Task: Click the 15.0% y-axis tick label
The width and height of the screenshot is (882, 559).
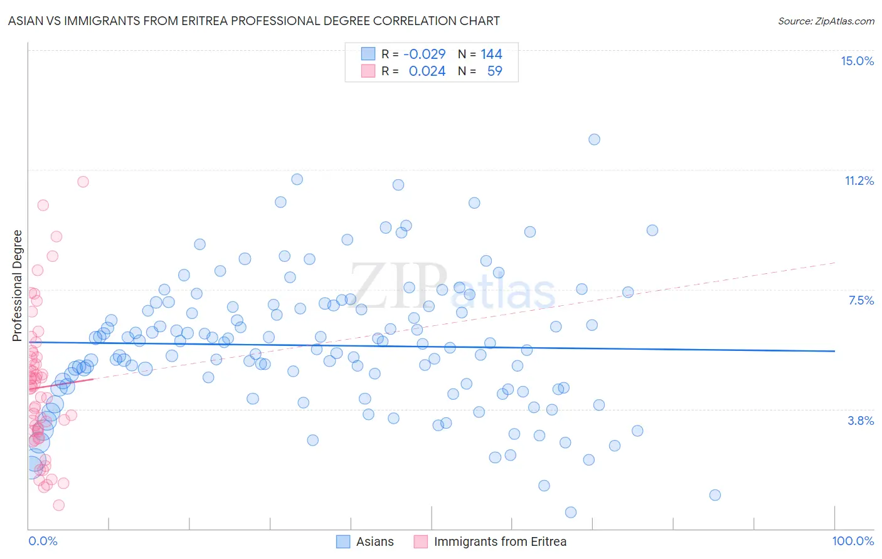Action: click(x=857, y=61)
